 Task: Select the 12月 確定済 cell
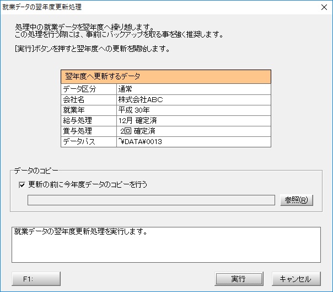click(194, 121)
